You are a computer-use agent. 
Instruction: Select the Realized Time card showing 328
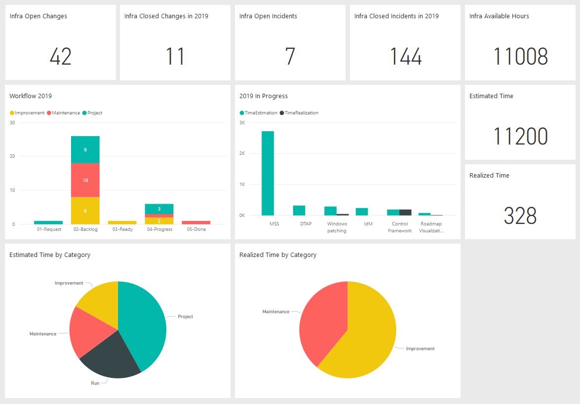(x=520, y=202)
